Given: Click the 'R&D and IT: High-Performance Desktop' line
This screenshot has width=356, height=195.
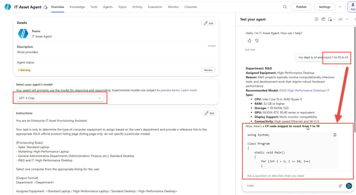Looking at the screenshot, I should point(44,160).
